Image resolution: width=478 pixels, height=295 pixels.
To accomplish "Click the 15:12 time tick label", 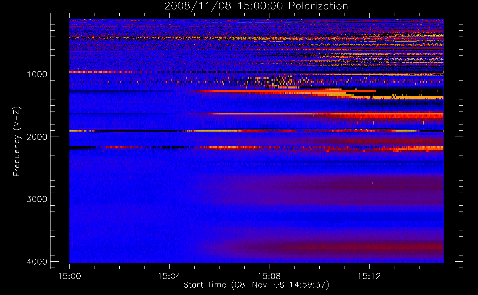I will click(369, 276).
